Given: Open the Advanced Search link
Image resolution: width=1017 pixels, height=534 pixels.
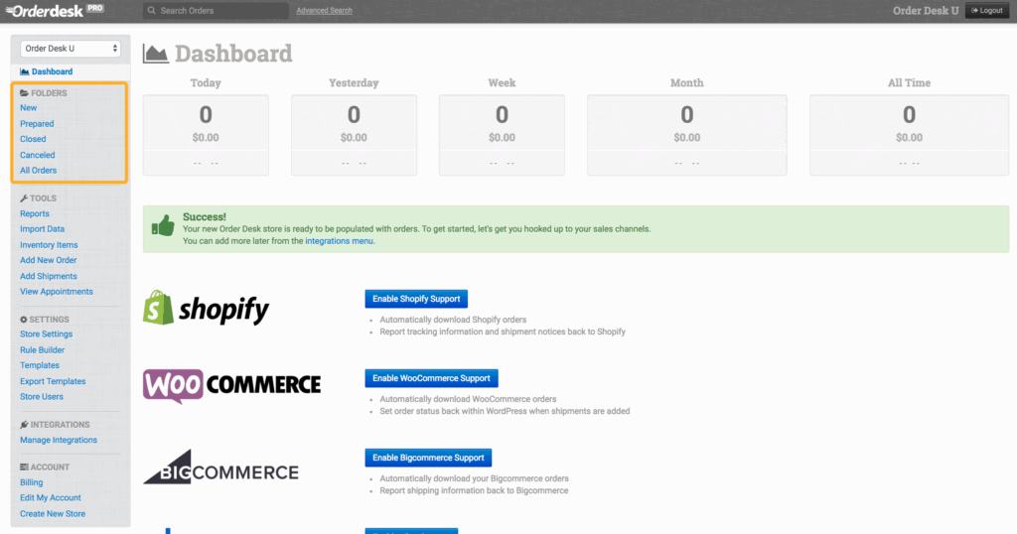Looking at the screenshot, I should pos(324,11).
